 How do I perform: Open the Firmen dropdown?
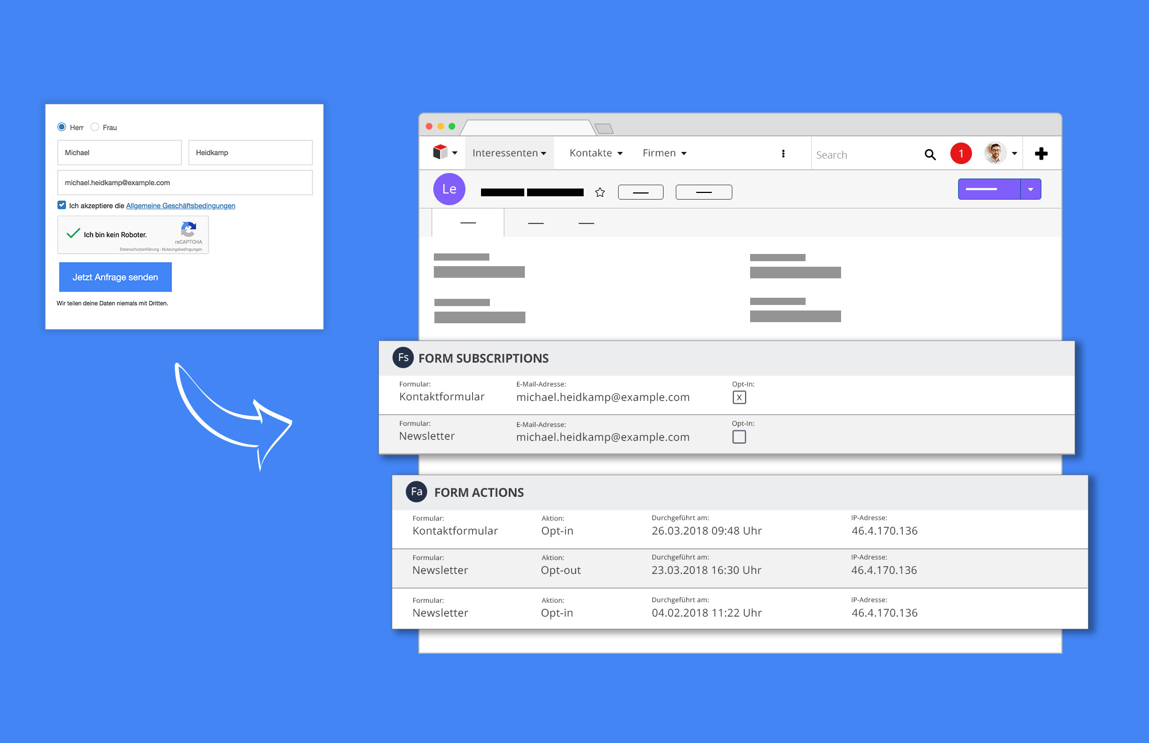(664, 153)
